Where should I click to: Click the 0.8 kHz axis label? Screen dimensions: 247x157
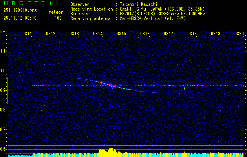pyautogui.click(x=3, y=110)
